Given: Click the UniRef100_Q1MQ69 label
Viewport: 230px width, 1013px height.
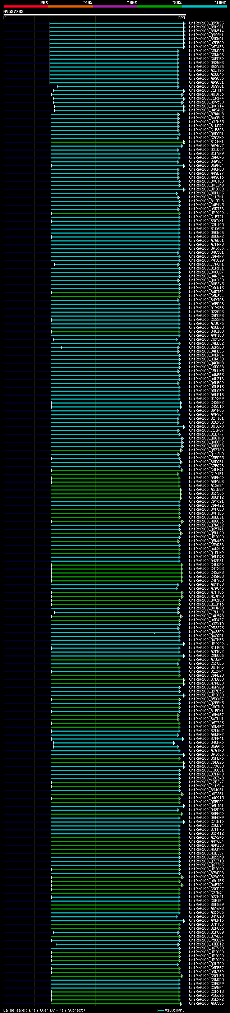Looking at the screenshot, I should click(206, 933).
